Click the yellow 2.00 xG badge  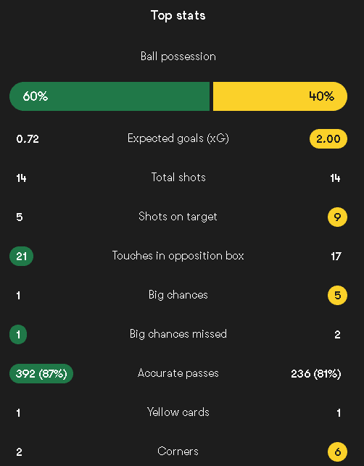328,139
